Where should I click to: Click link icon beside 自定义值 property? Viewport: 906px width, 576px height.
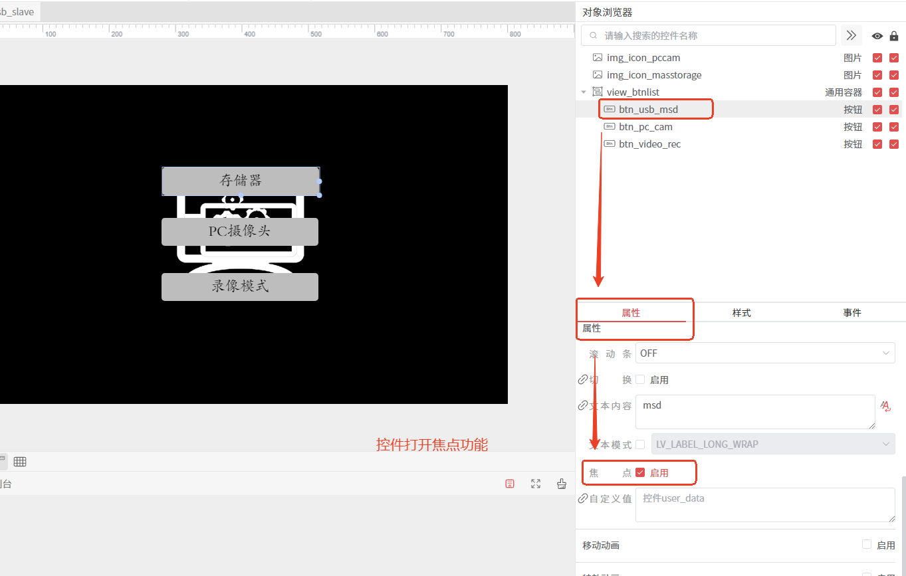click(583, 498)
